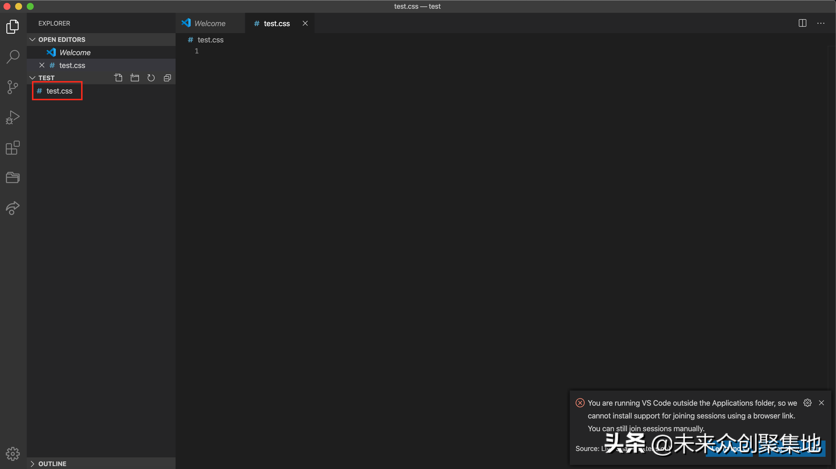Click the New Folder icon in TEST header
The width and height of the screenshot is (836, 469).
pos(134,78)
